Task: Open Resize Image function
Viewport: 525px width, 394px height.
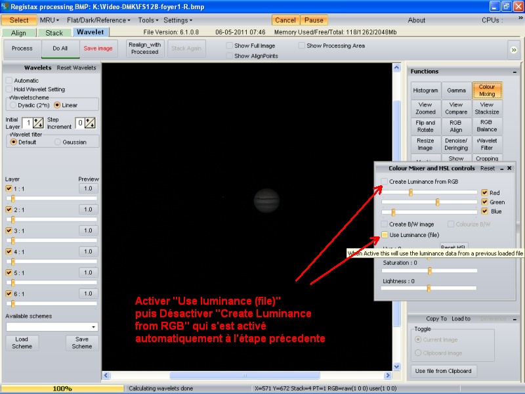Action: click(425, 144)
